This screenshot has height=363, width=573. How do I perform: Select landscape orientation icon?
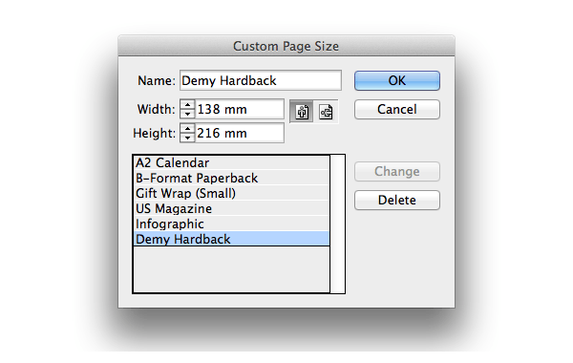326,112
